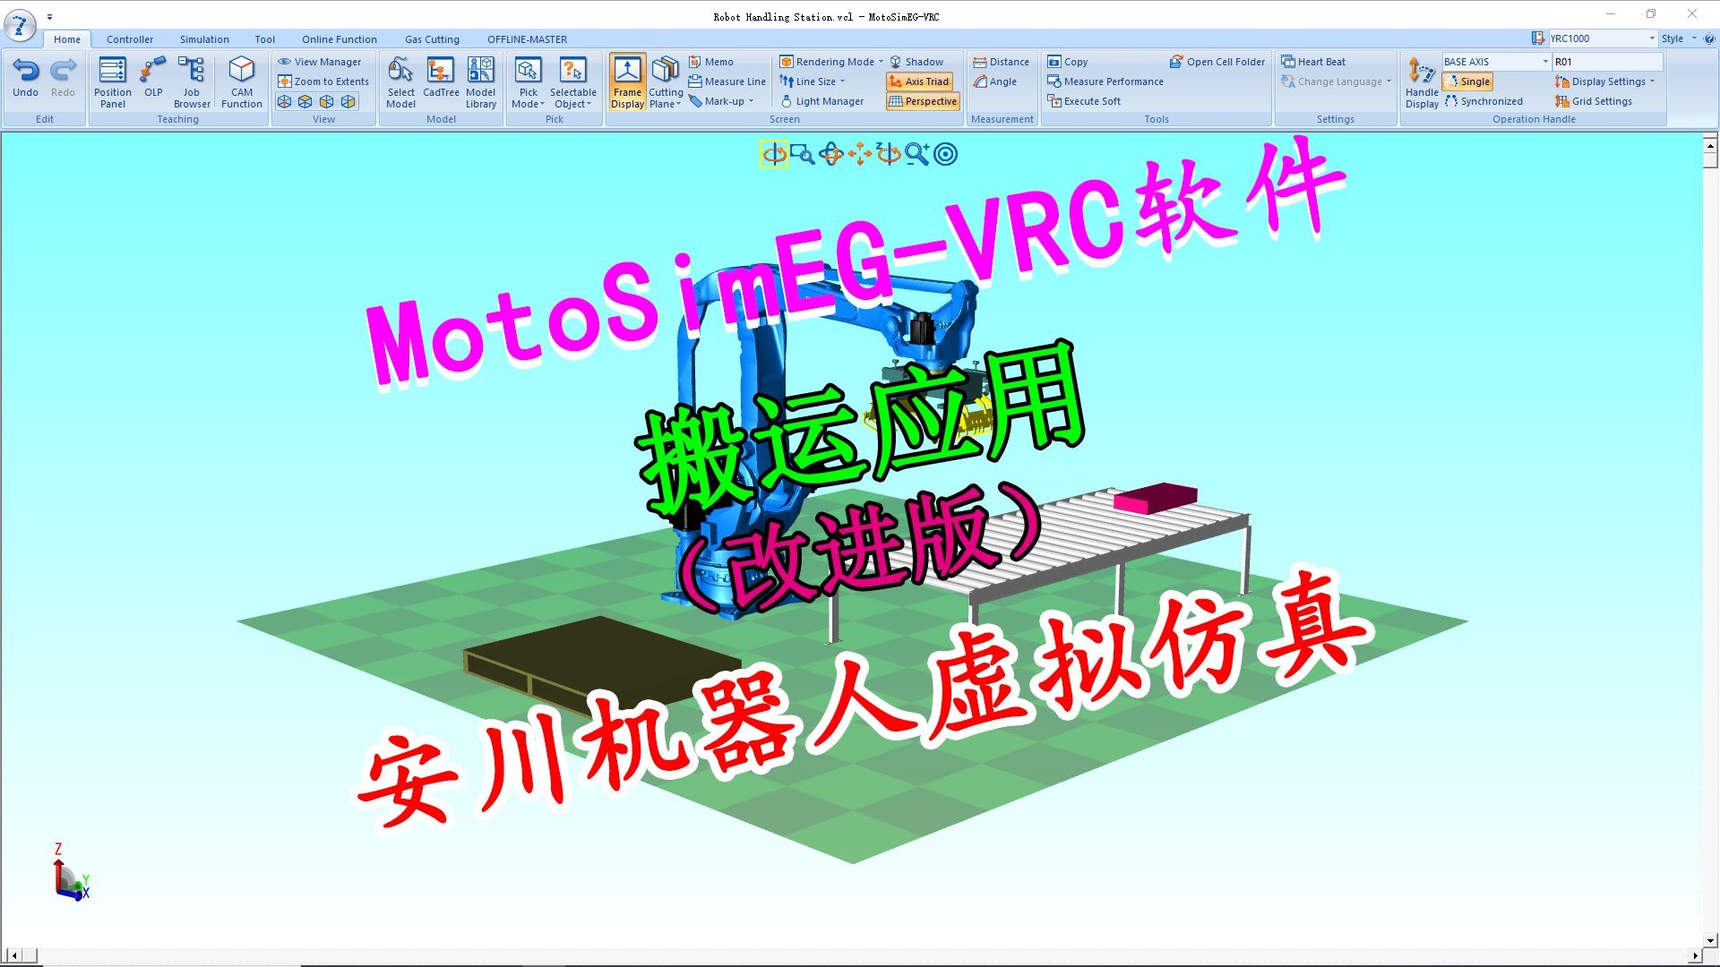Open the Gas Cutting tab
Screen dimensions: 1720x967
(x=432, y=39)
